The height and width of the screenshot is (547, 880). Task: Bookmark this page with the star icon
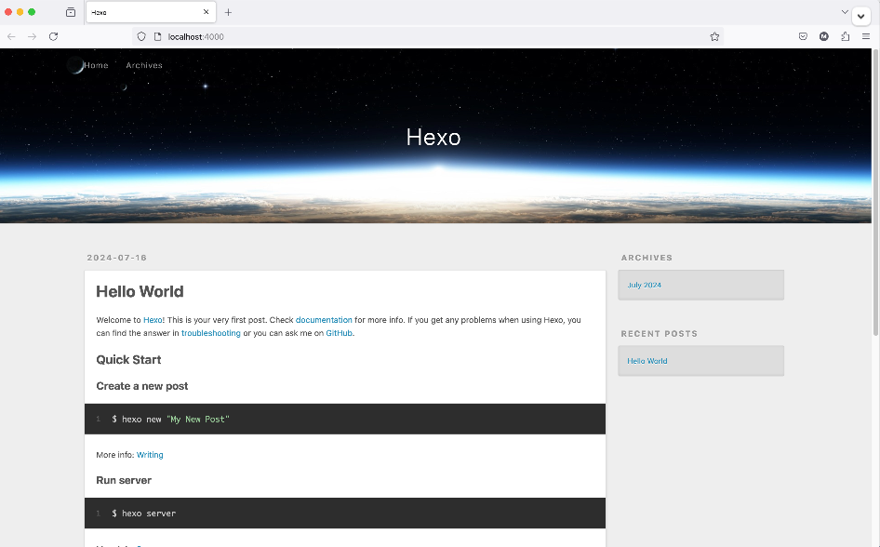point(714,36)
